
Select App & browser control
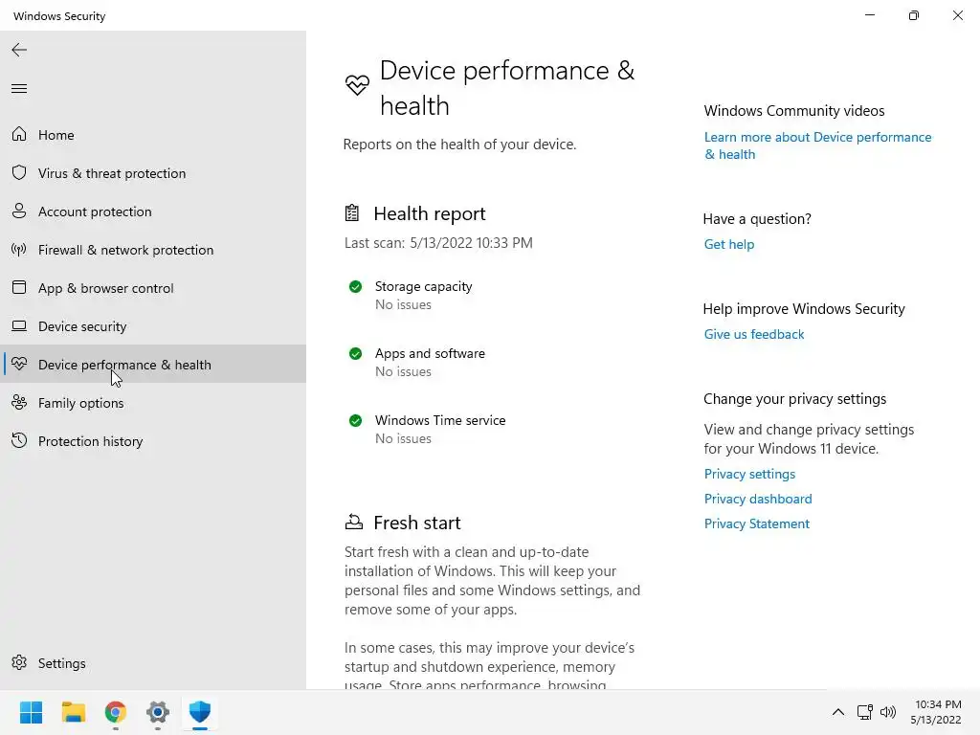[x=153, y=288]
